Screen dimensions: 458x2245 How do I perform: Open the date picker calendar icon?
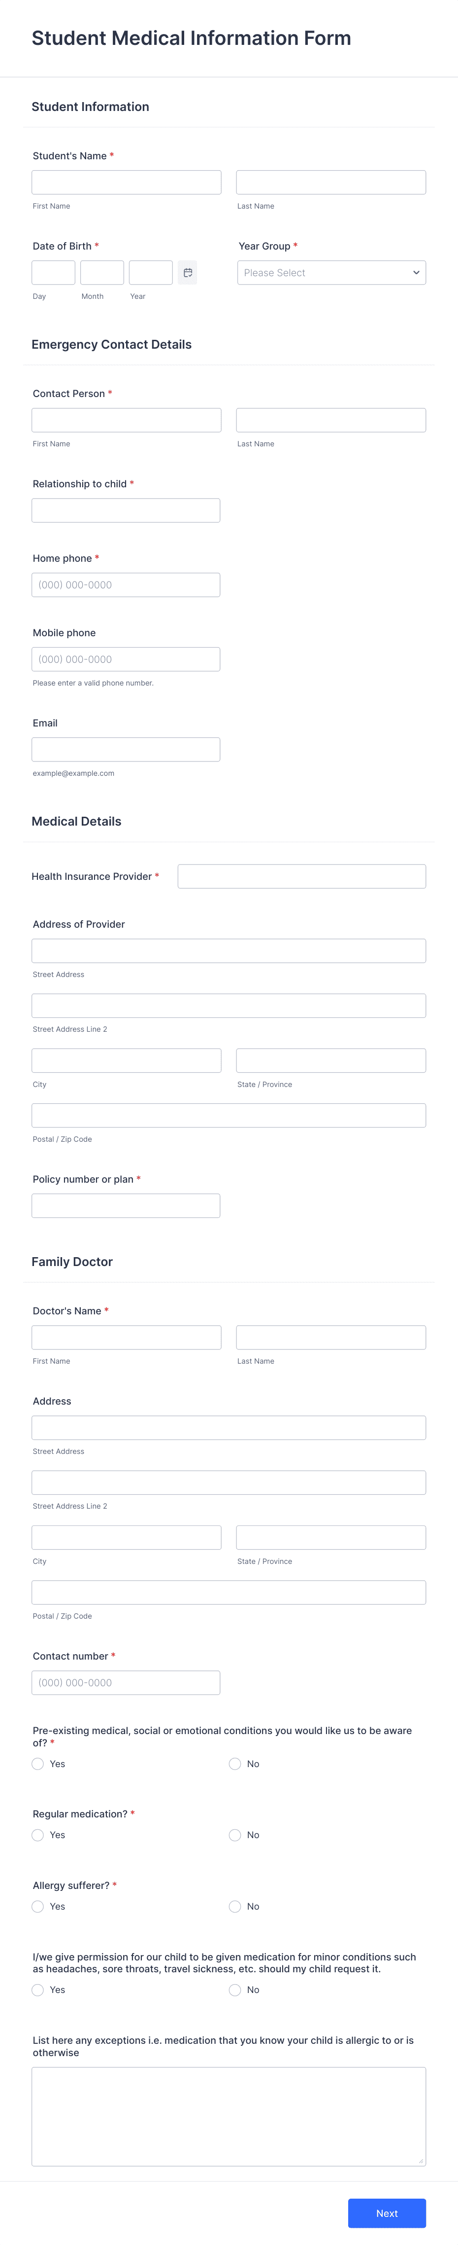click(188, 272)
